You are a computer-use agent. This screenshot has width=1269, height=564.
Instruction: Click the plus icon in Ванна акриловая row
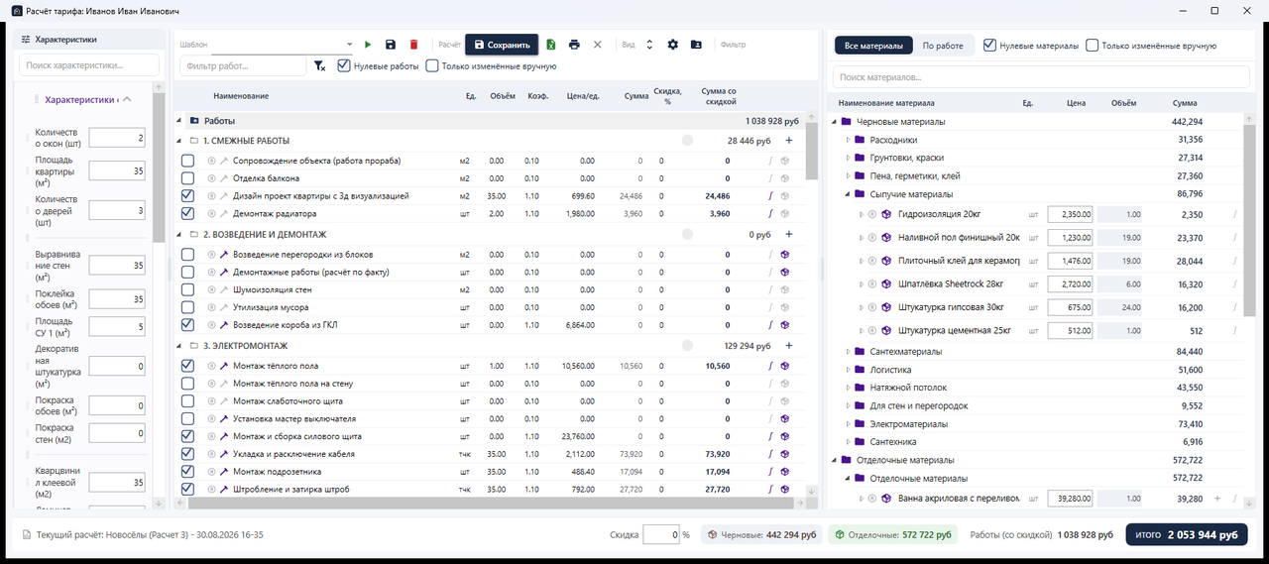1218,499
